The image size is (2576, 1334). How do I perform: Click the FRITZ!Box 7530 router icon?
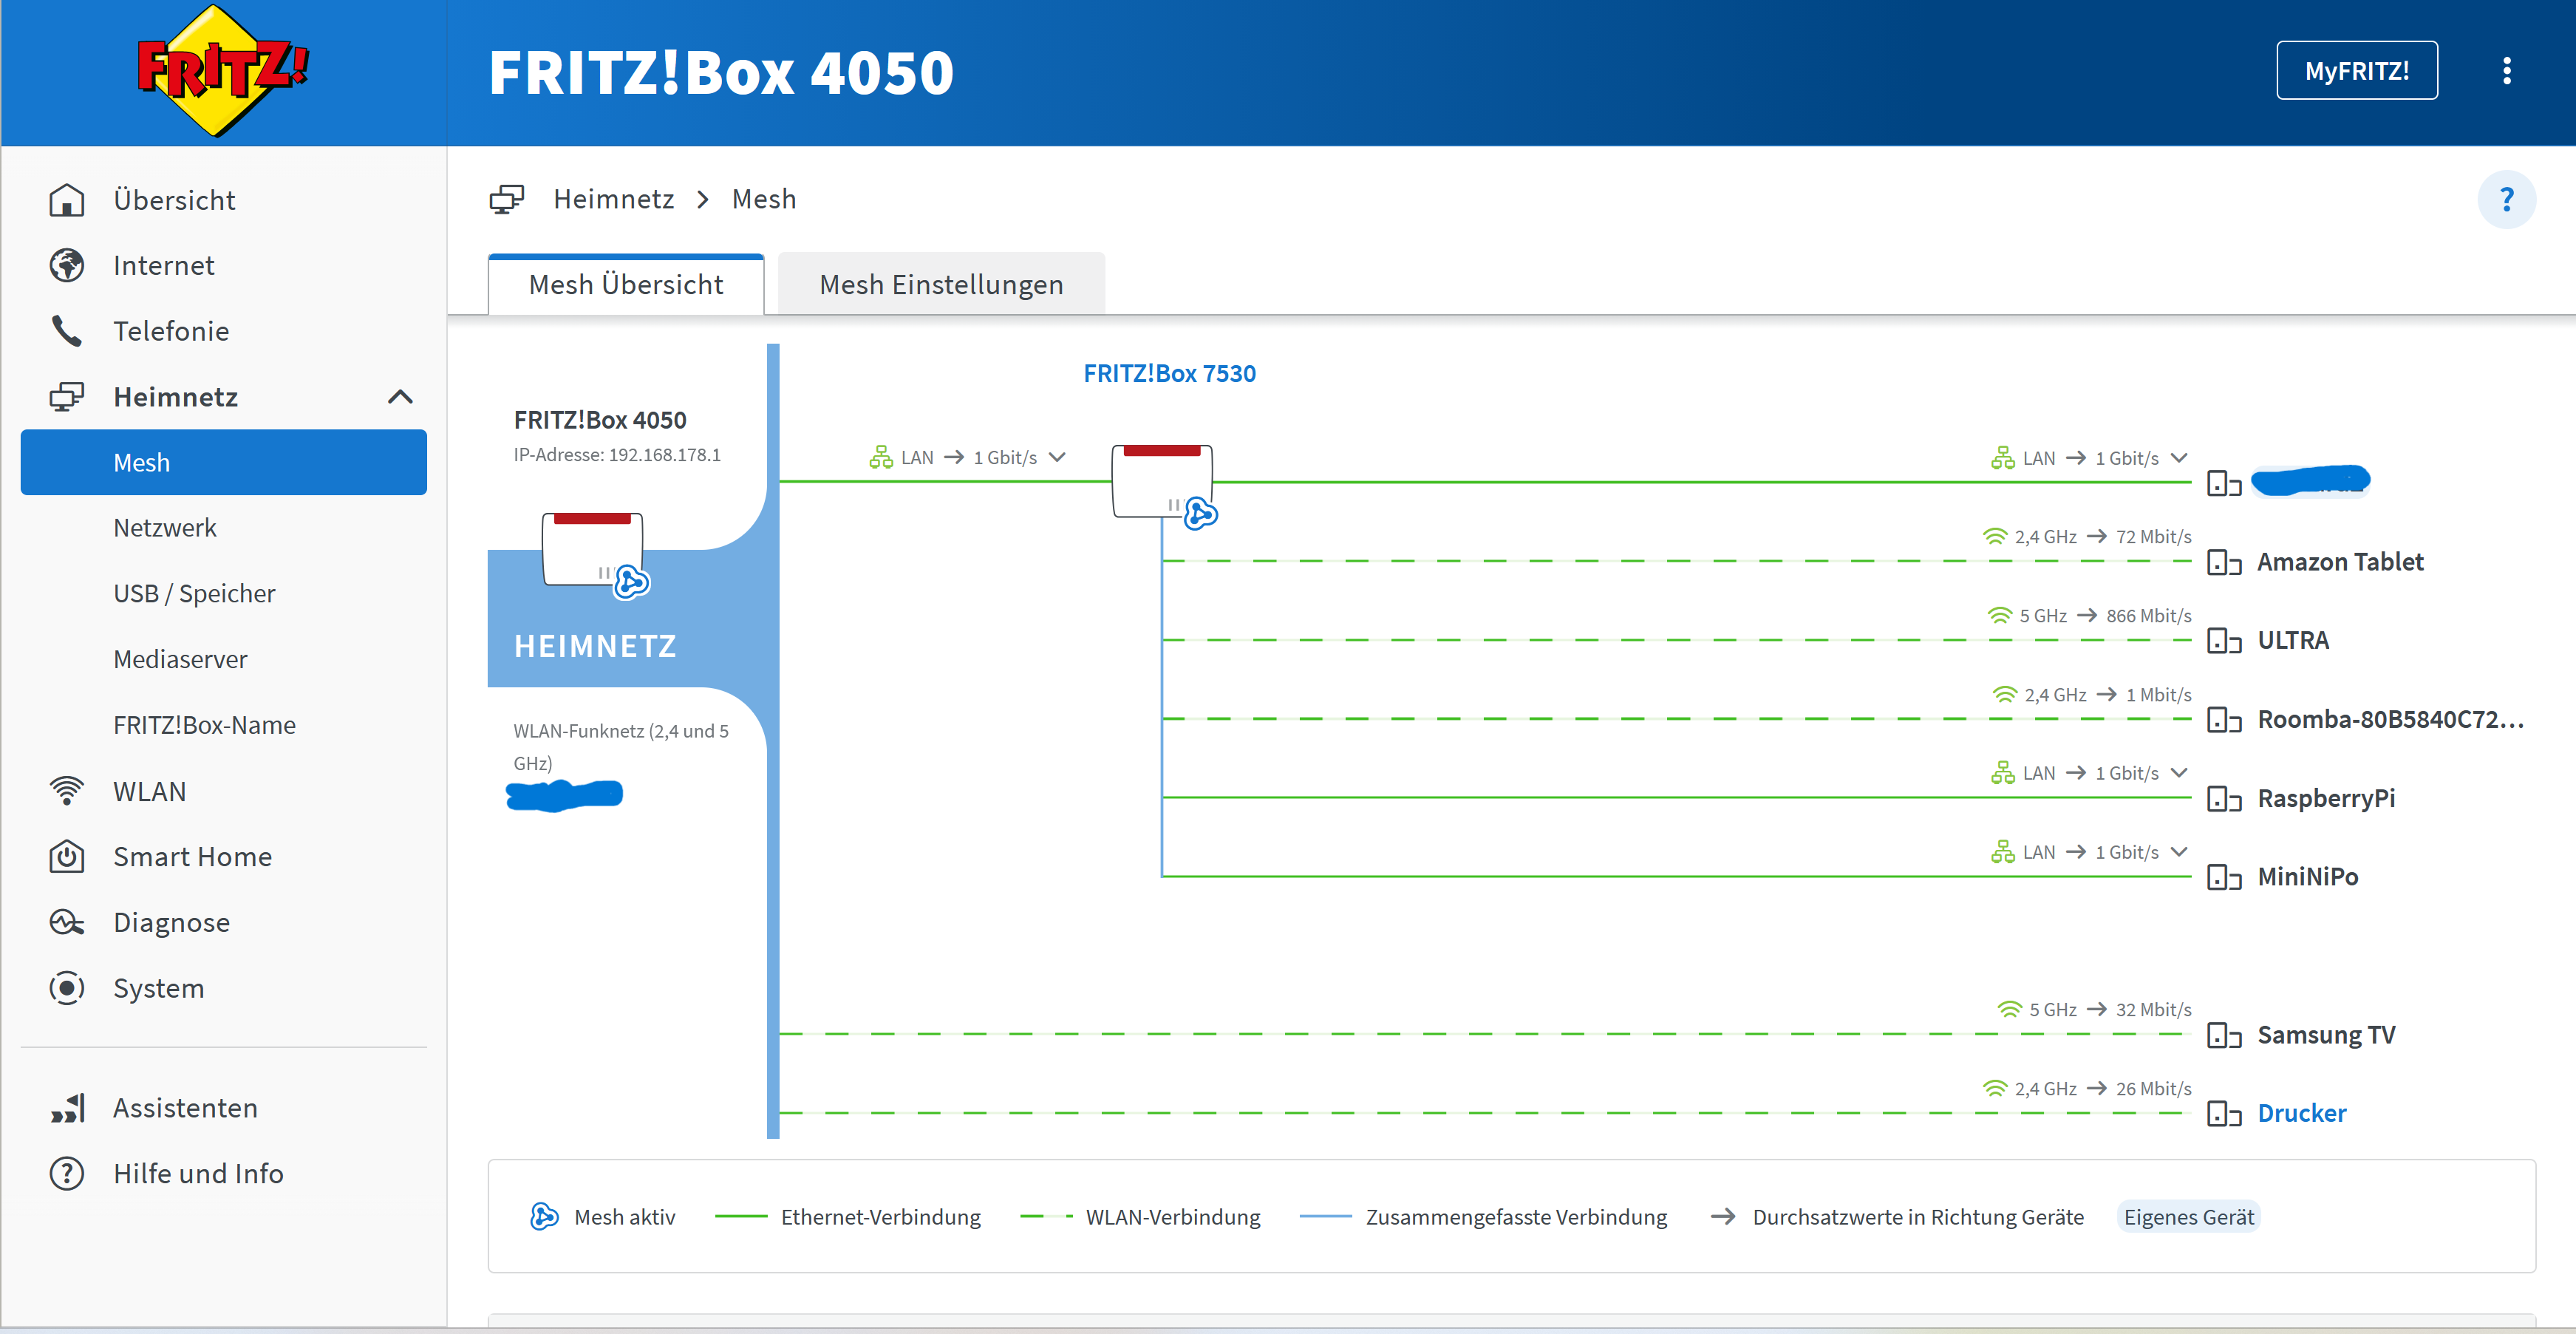point(1161,481)
